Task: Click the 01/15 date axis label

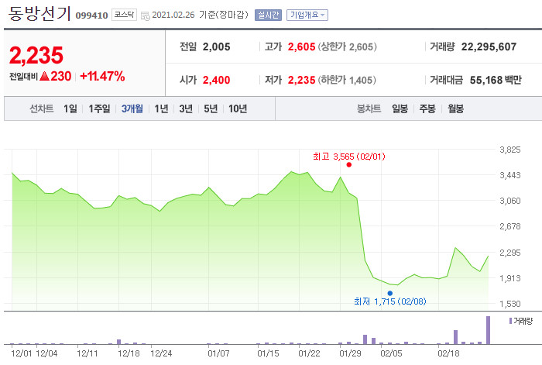Action: coord(268,353)
